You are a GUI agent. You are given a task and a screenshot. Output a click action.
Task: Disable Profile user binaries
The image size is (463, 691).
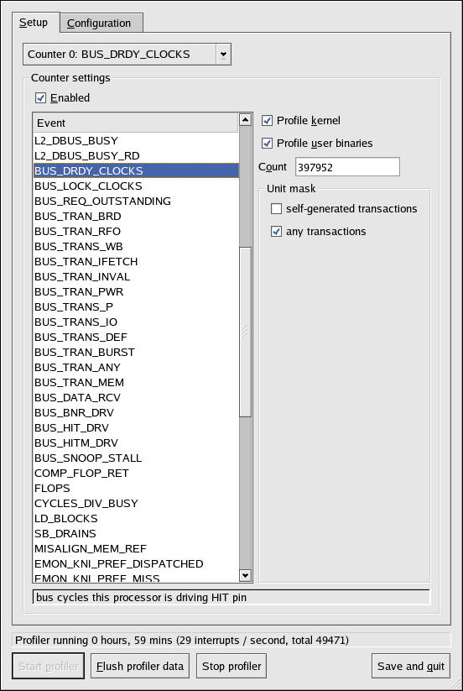click(x=267, y=144)
